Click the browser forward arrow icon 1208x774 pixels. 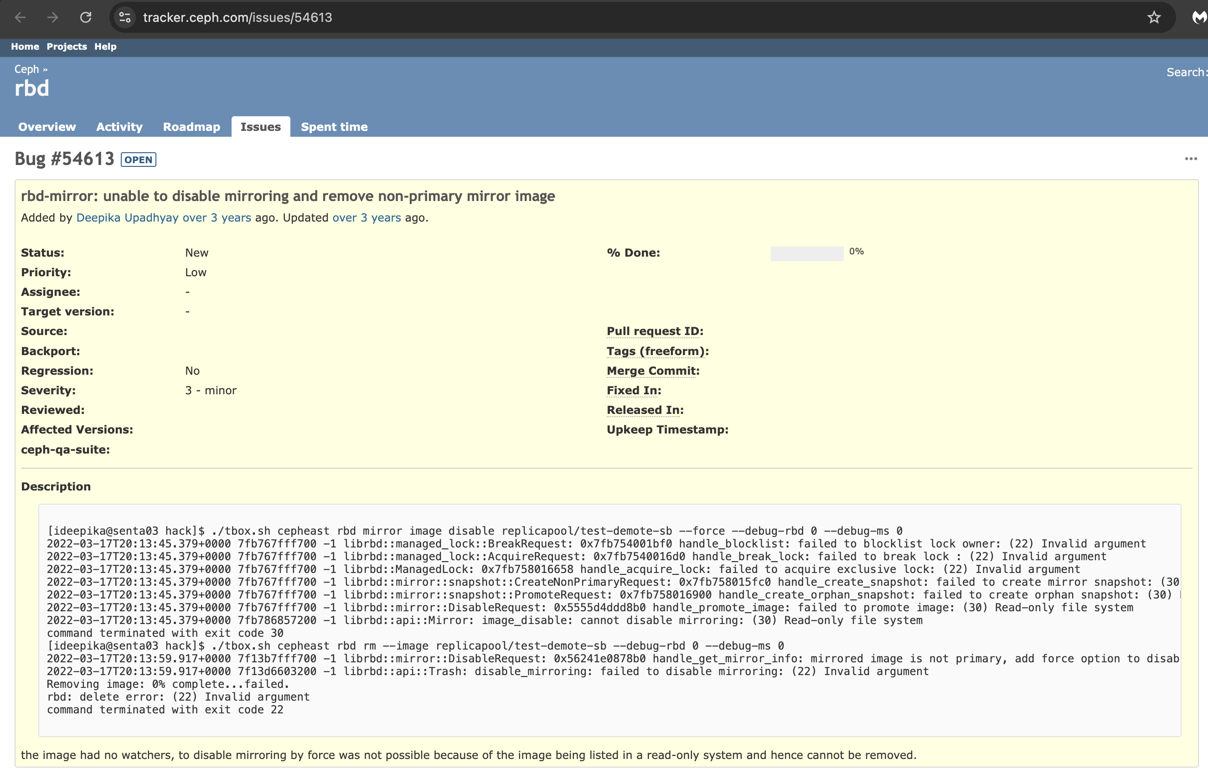(x=53, y=18)
